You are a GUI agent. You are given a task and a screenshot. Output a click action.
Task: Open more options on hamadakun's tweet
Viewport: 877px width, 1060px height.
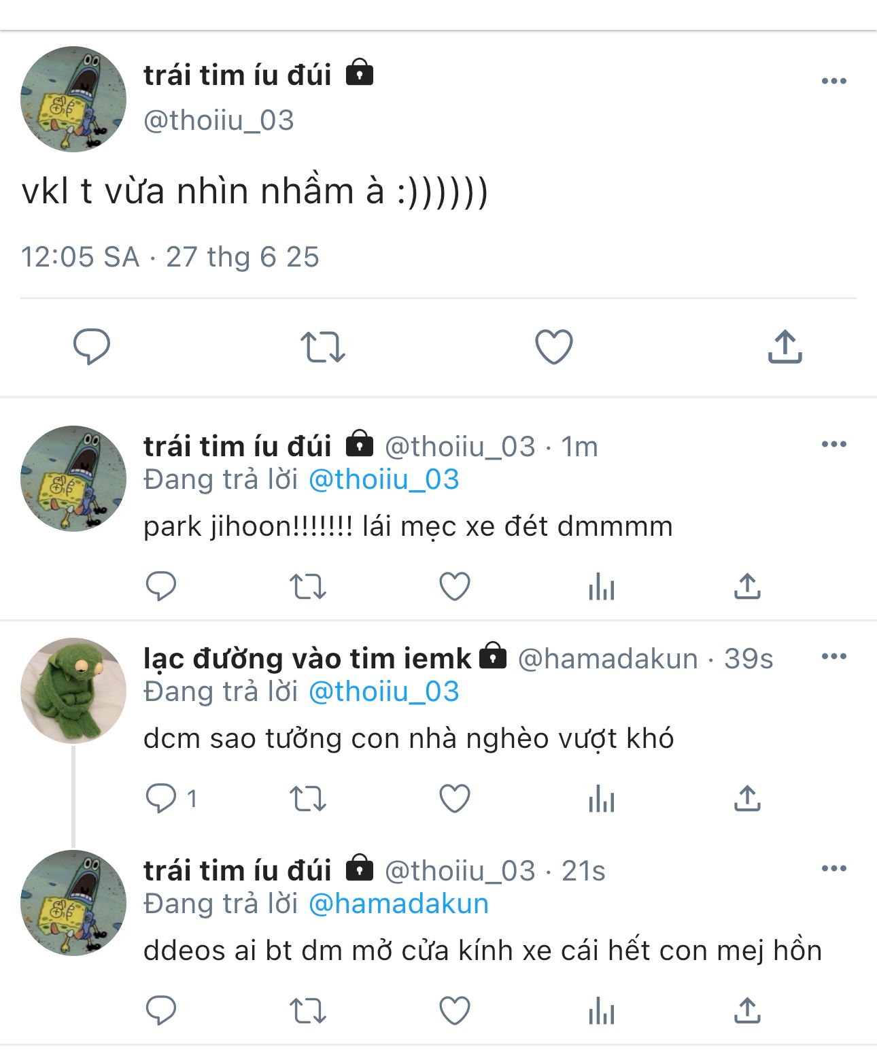(833, 657)
